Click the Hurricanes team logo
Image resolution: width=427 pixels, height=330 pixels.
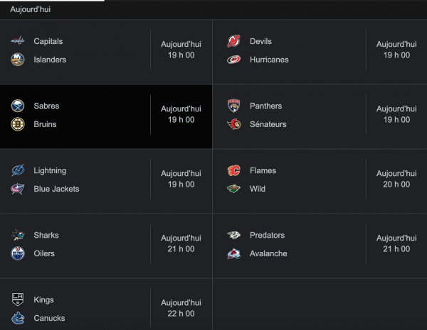[233, 60]
